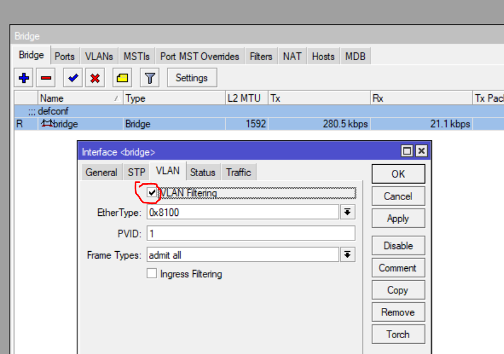Open comment editor via the yellow comment icon
This screenshot has height=354, width=504.
click(121, 77)
